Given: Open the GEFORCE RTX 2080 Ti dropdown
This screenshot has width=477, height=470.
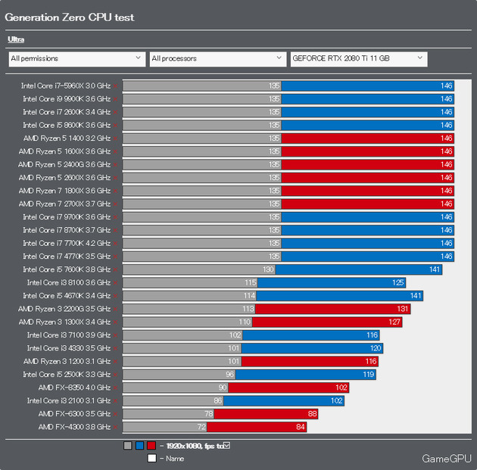Looking at the screenshot, I should [358, 58].
